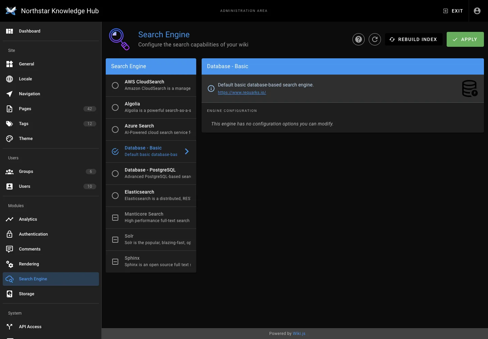Click the magnifier Search Engine header icon
Image resolution: width=488 pixels, height=339 pixels.
119,39
